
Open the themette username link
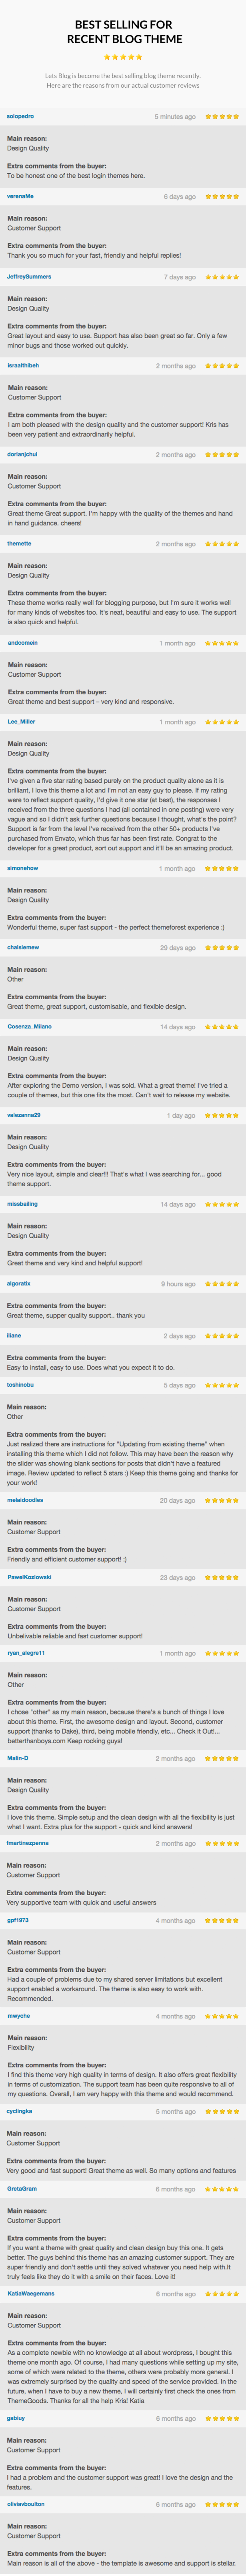(x=19, y=544)
